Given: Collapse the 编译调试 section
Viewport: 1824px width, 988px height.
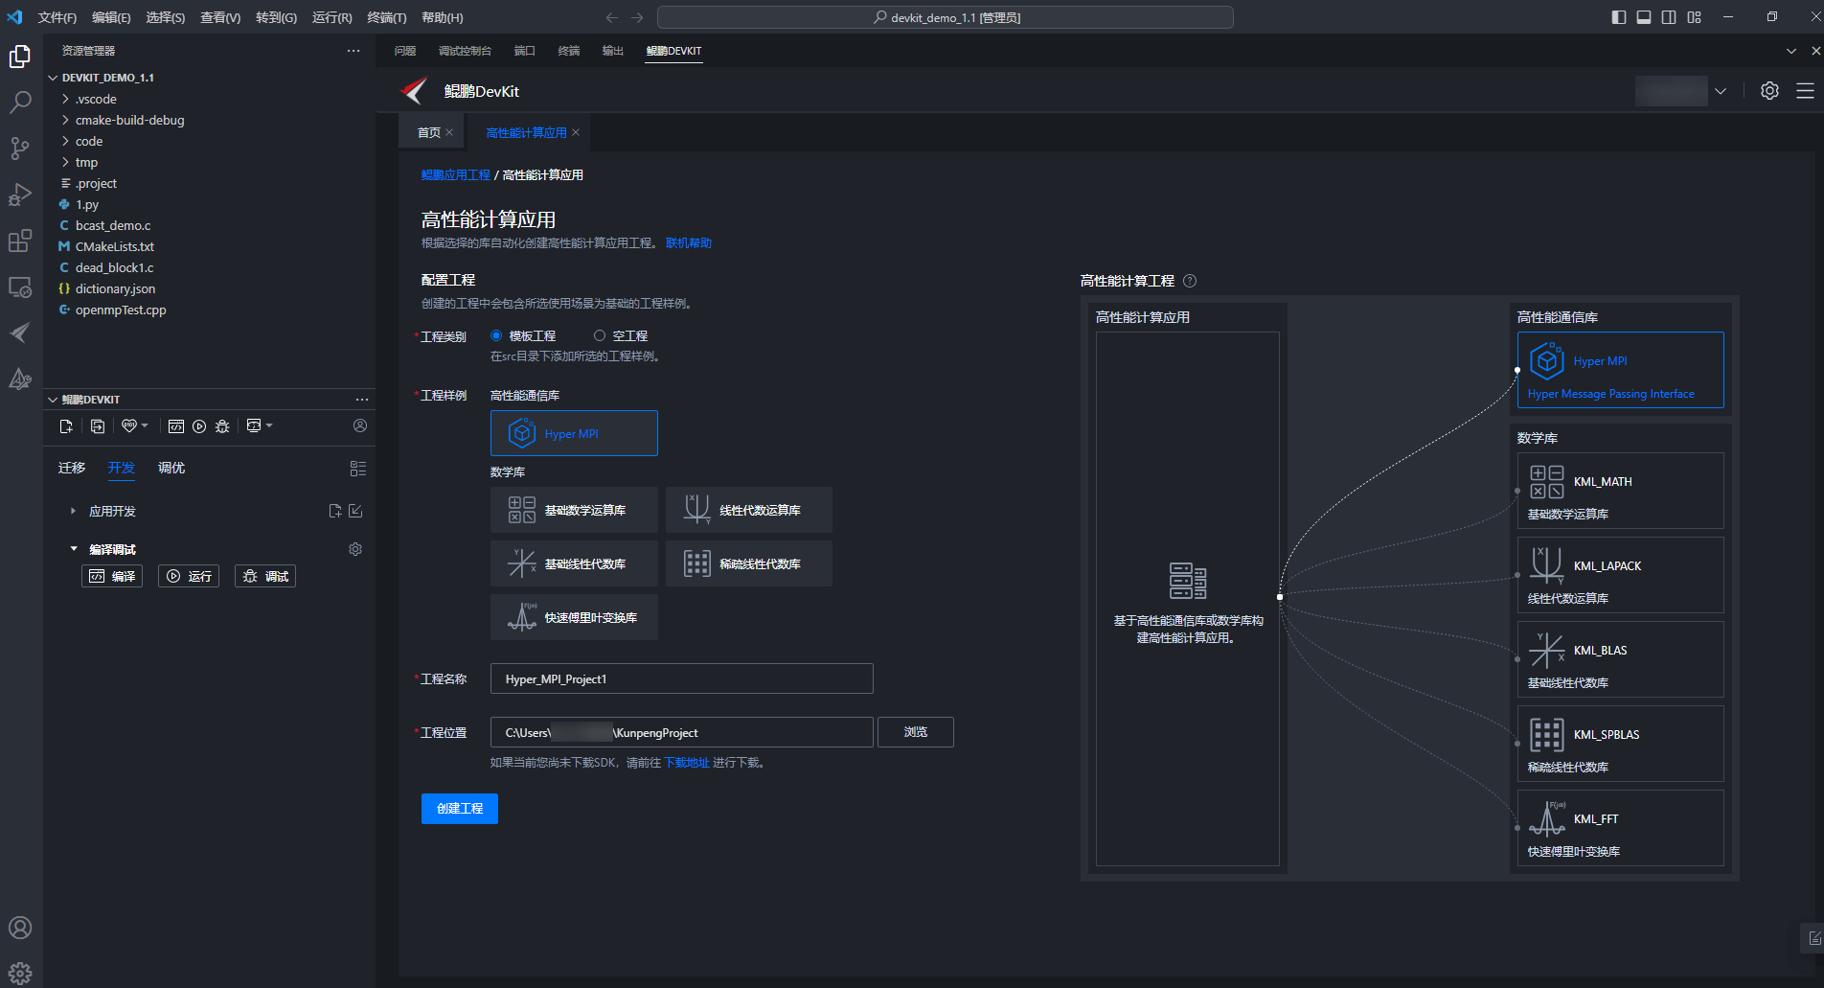Looking at the screenshot, I should point(73,549).
